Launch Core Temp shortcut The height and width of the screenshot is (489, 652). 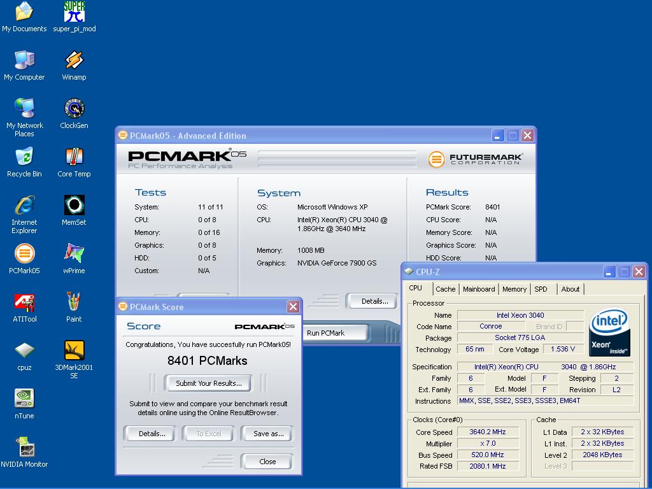click(x=74, y=162)
